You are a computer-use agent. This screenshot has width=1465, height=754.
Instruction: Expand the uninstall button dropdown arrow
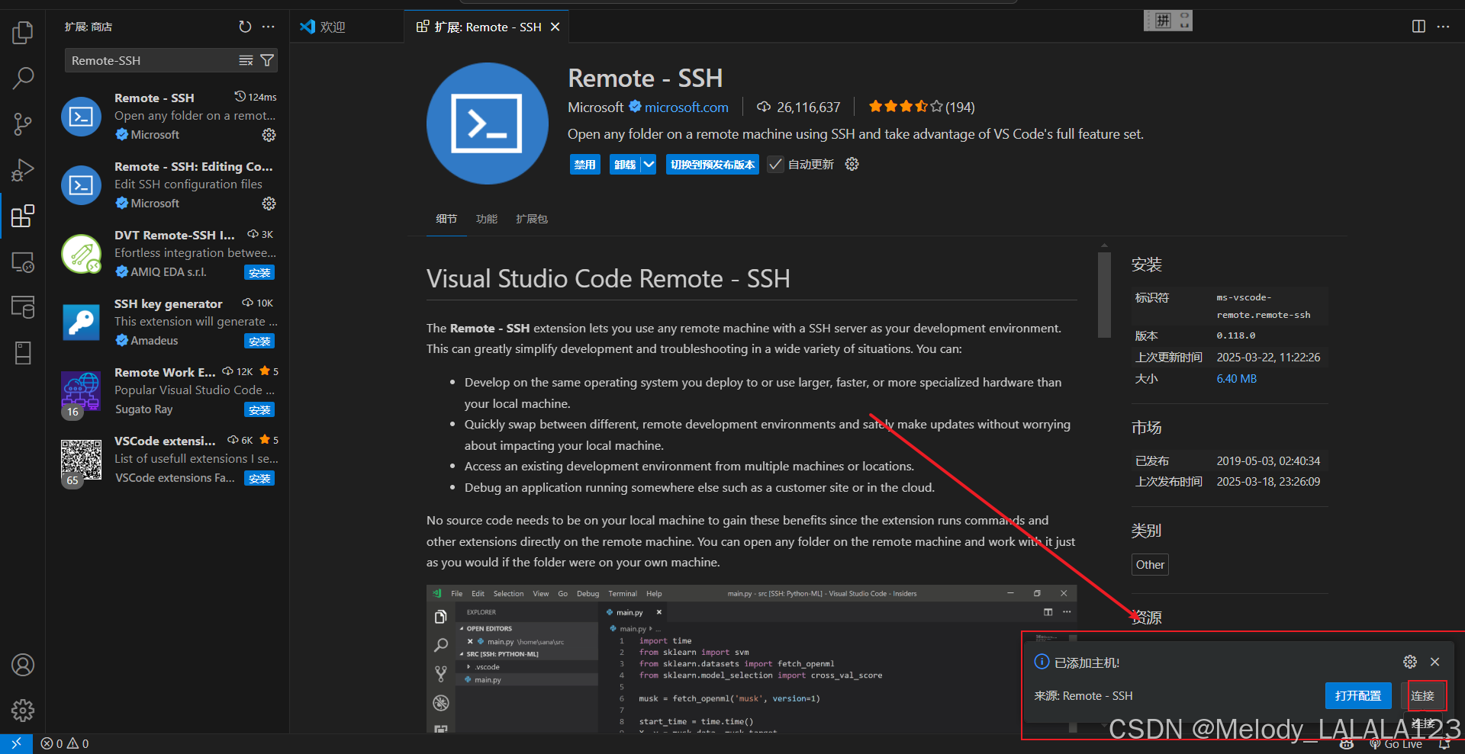pyautogui.click(x=649, y=164)
